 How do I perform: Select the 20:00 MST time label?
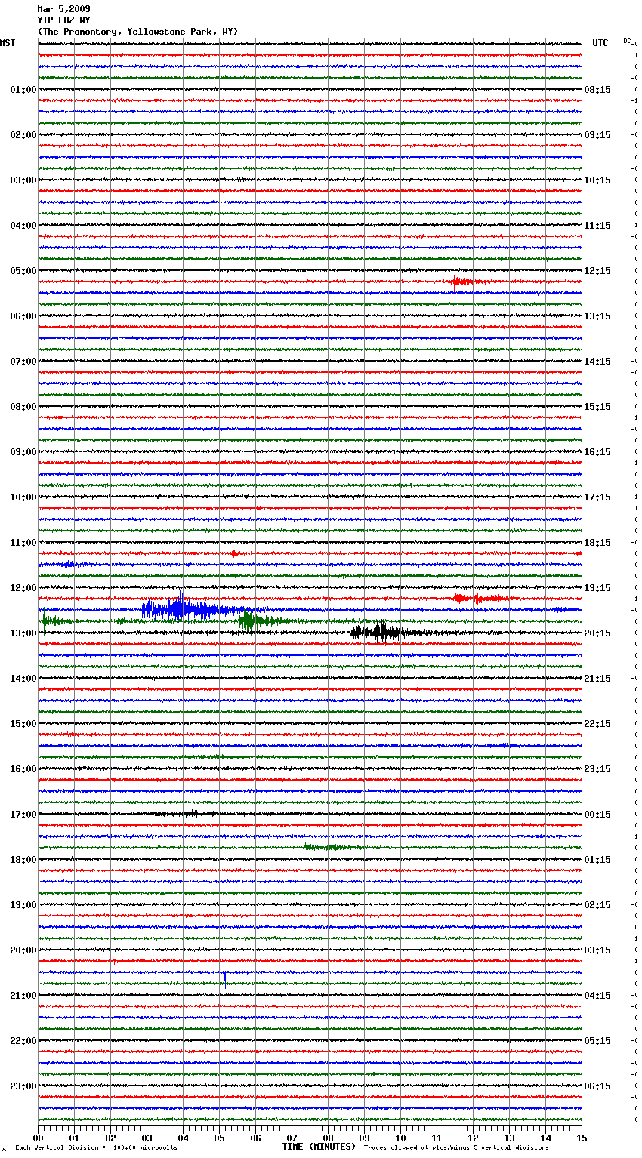coord(23,950)
